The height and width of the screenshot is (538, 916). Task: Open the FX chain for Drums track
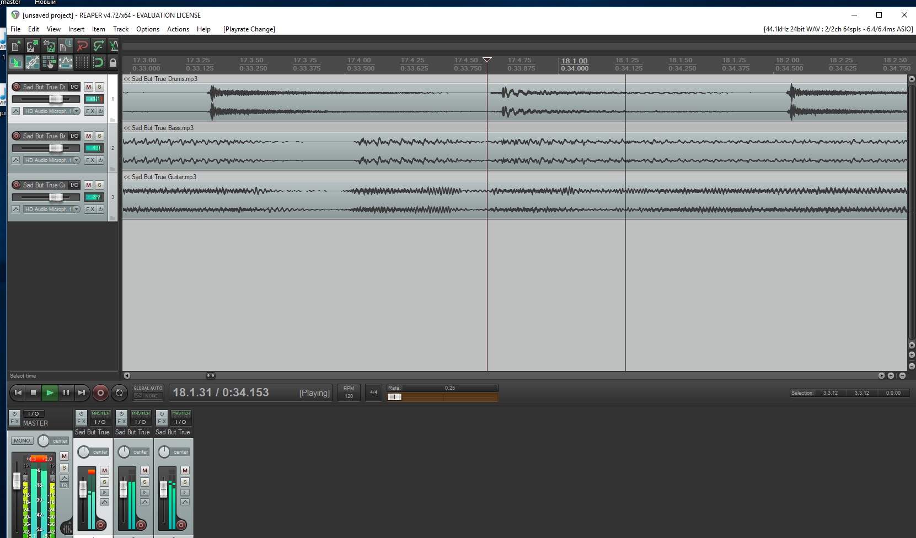[x=90, y=111]
